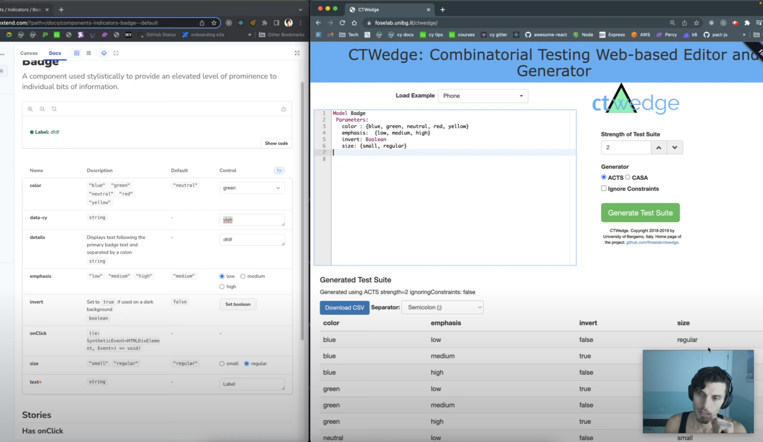Click the reset zoom icon in preview
The height and width of the screenshot is (442, 763).
54,109
